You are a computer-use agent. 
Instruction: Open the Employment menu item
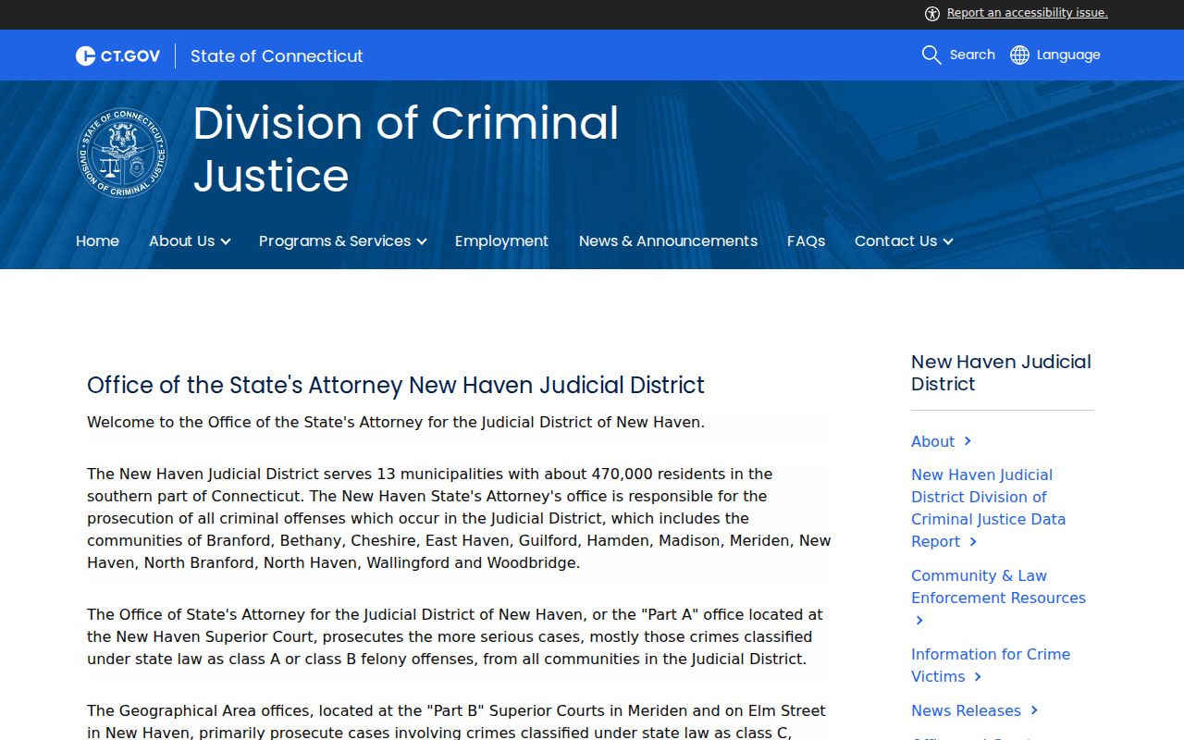501,240
